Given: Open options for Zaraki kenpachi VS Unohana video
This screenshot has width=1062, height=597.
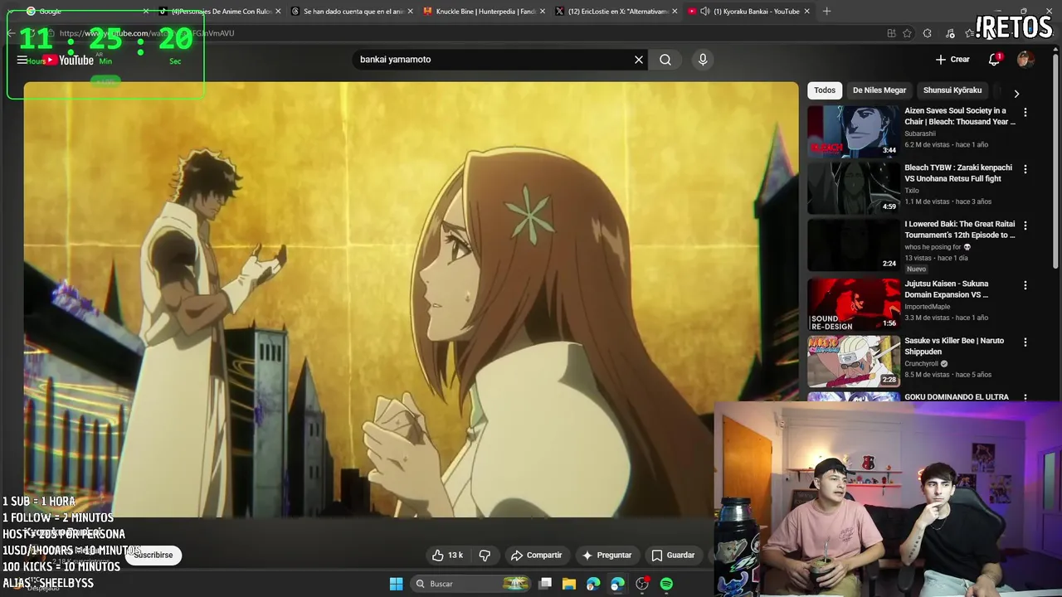Looking at the screenshot, I should click(x=1025, y=169).
